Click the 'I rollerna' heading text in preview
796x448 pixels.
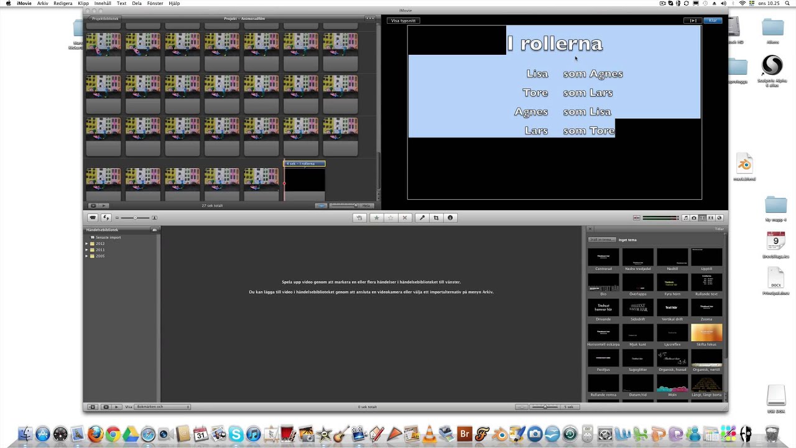coord(555,44)
